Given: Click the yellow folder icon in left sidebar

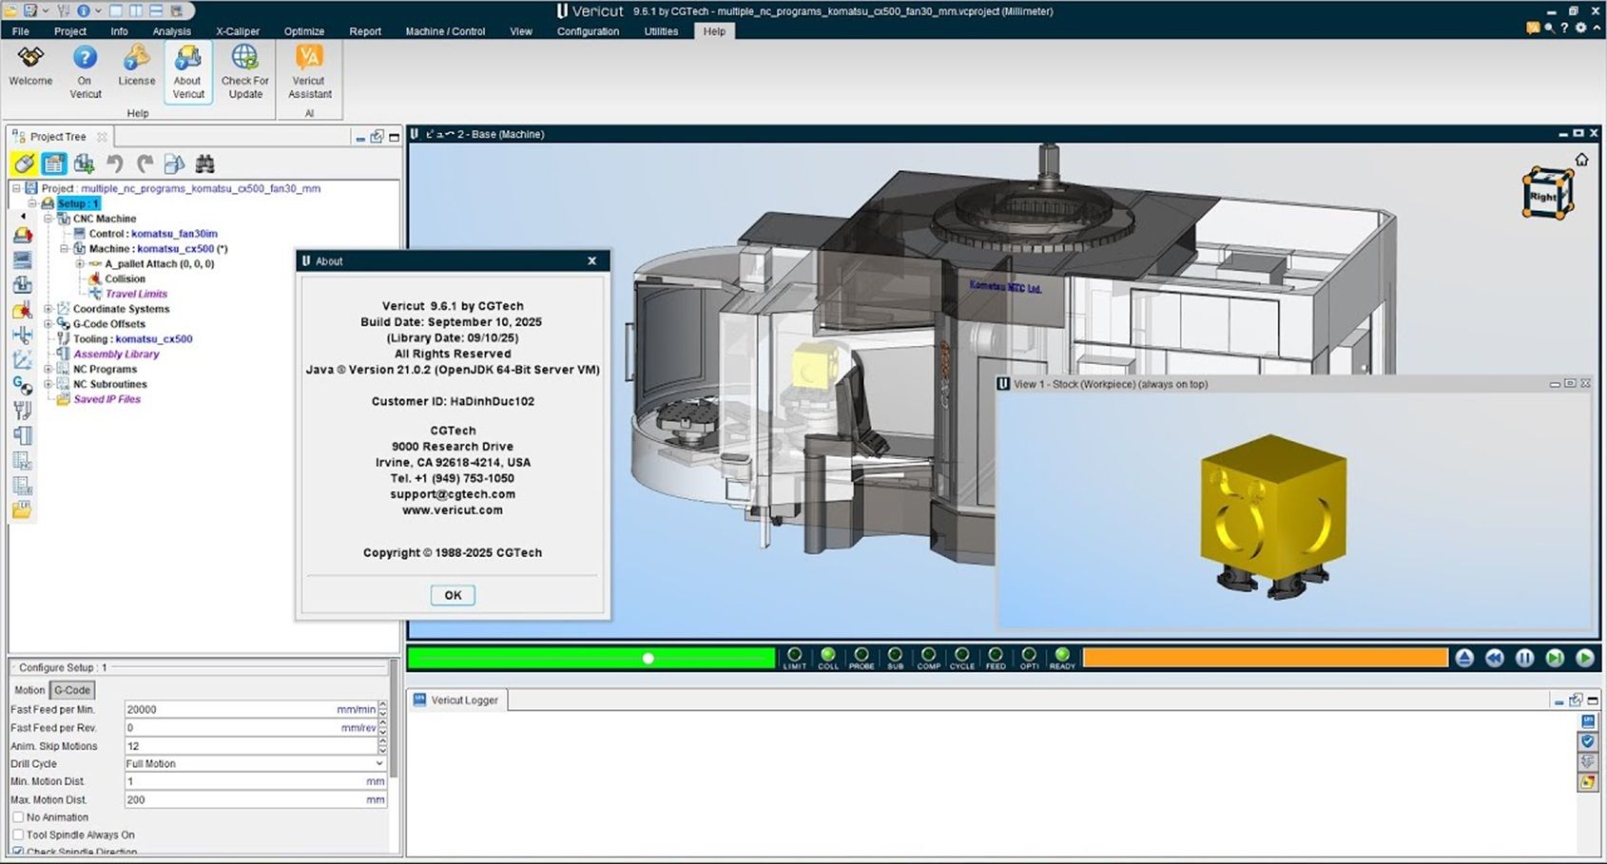Looking at the screenshot, I should [x=22, y=510].
